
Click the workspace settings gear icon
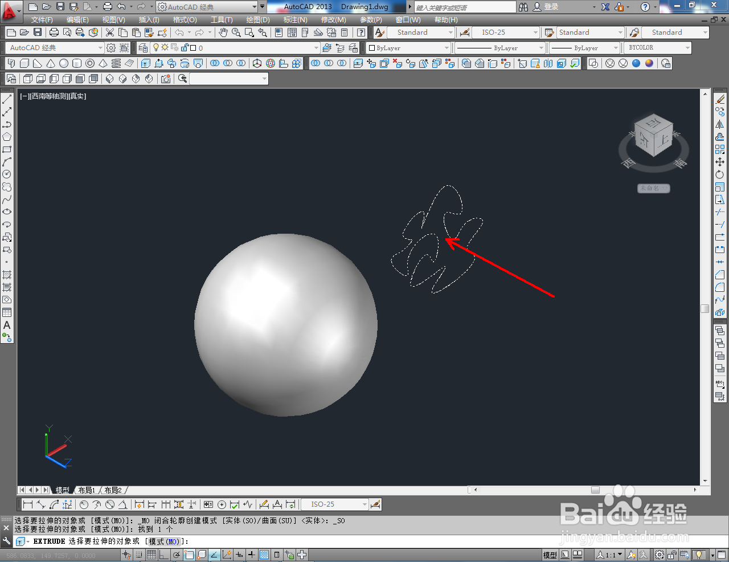(x=111, y=48)
